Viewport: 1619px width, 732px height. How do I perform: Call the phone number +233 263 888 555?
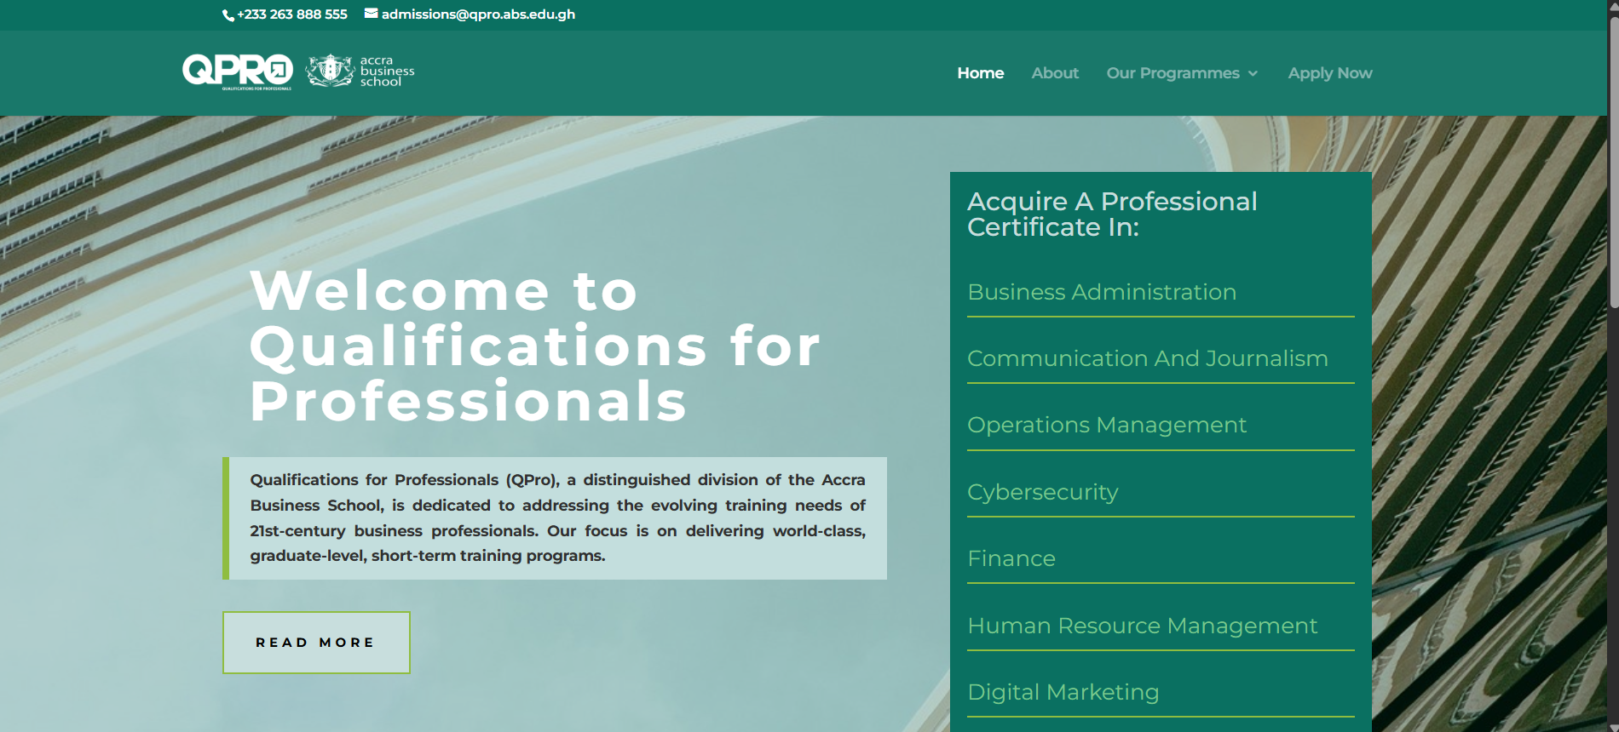pos(292,14)
